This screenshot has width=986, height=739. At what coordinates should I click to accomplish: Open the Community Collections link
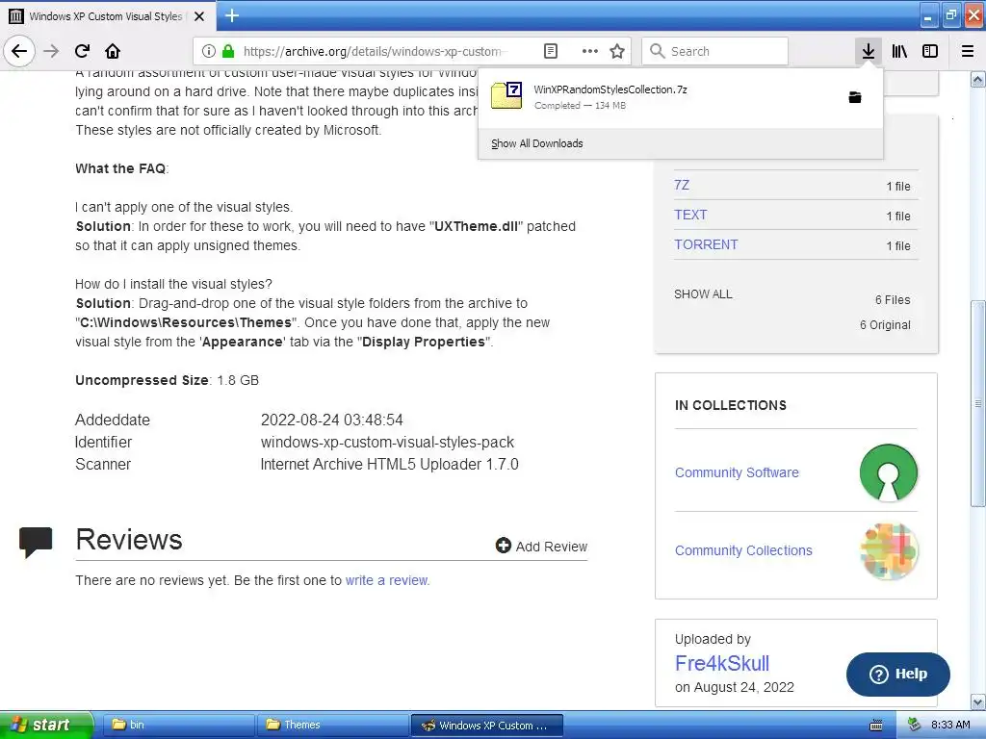(x=743, y=550)
